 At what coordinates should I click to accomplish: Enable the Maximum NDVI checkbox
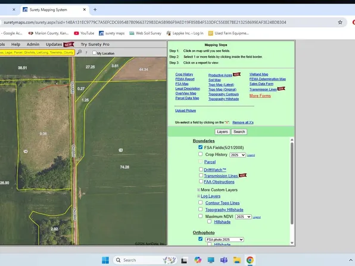[200, 216]
